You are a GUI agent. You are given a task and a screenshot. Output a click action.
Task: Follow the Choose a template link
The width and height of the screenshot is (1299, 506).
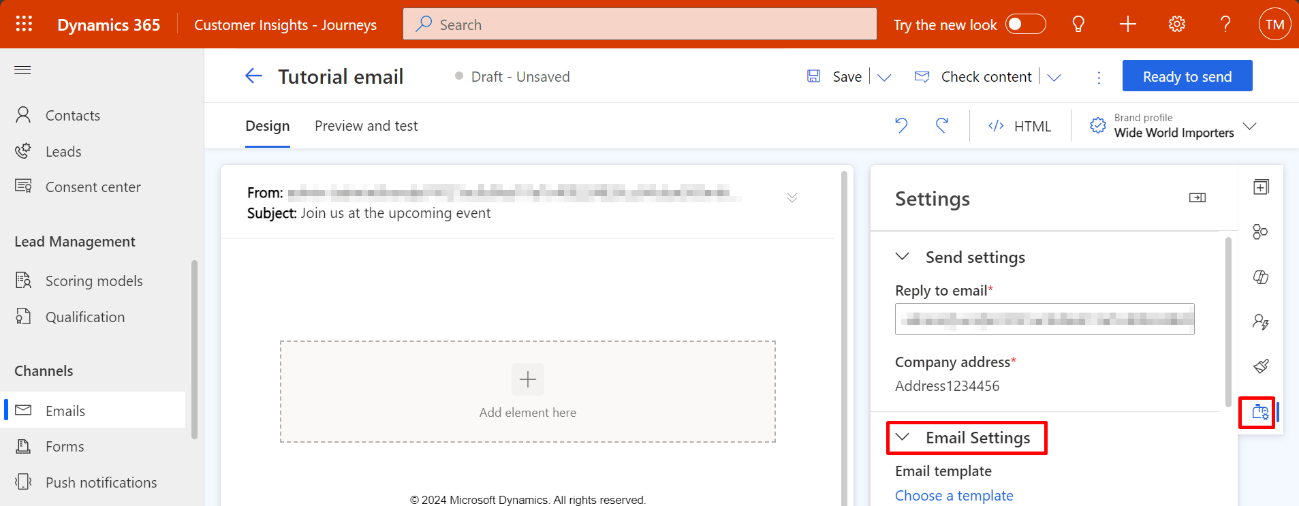pyautogui.click(x=954, y=495)
